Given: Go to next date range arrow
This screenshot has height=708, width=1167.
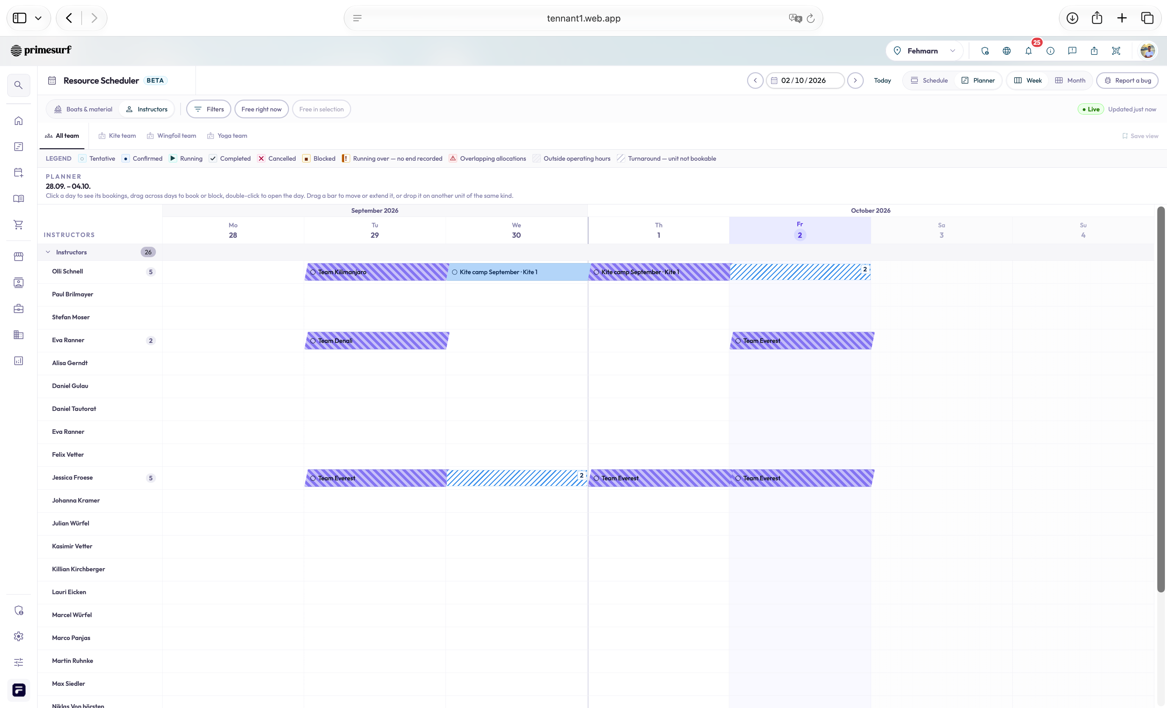Looking at the screenshot, I should pos(855,81).
